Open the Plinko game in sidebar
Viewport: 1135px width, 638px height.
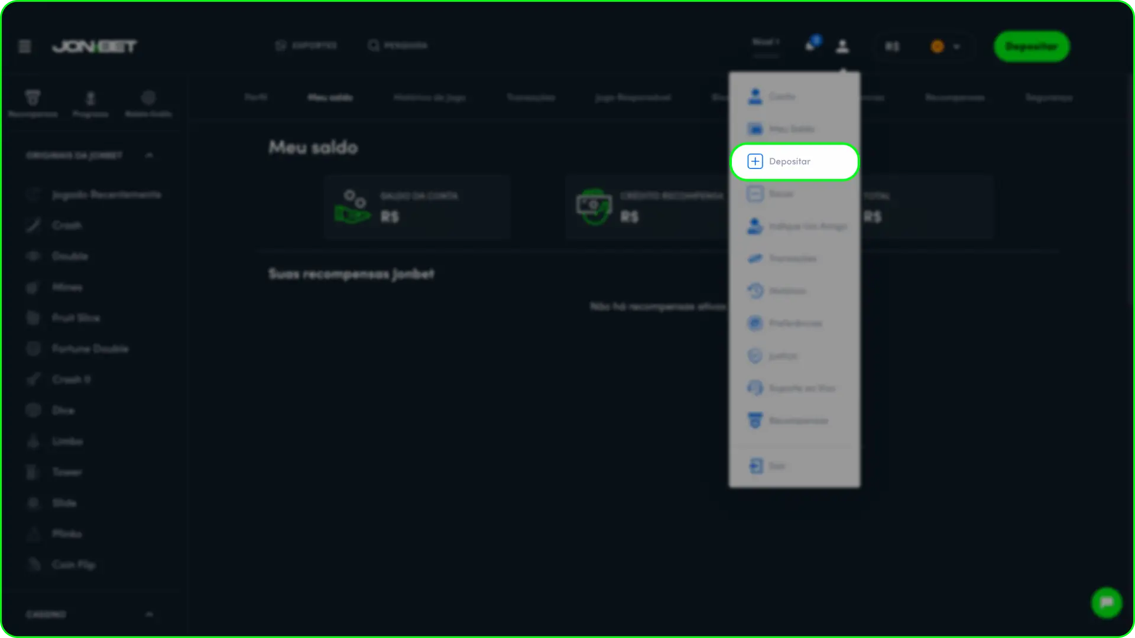(54, 533)
